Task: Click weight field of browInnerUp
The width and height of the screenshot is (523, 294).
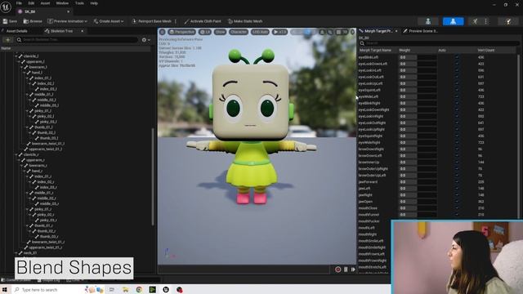Action: coord(418,163)
